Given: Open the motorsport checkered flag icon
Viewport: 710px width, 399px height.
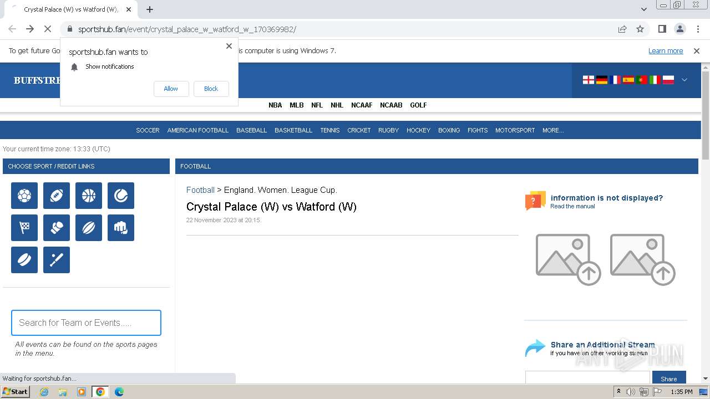Looking at the screenshot, I should pos(24,228).
